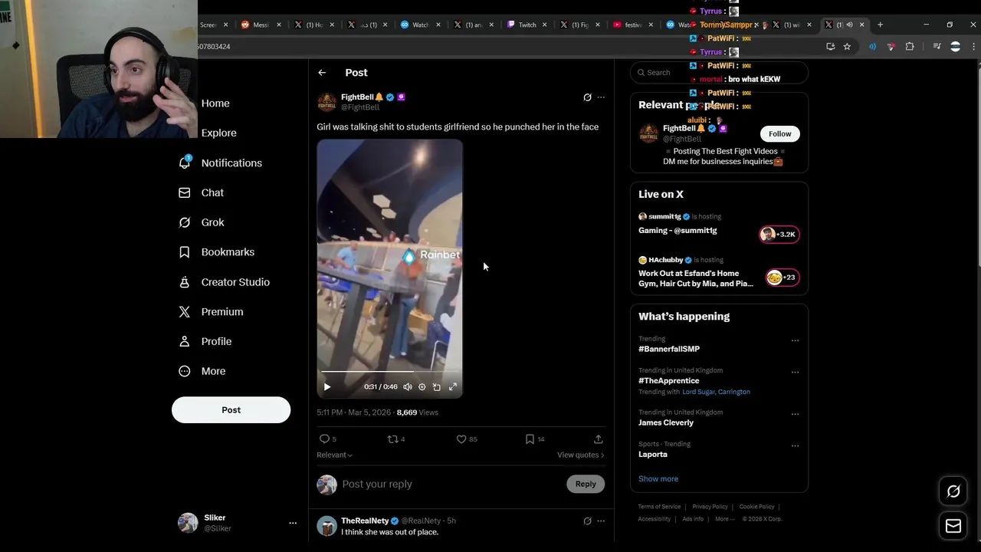This screenshot has height=552, width=981.
Task: Open the More options for #TheApprentice trend
Action: [795, 372]
